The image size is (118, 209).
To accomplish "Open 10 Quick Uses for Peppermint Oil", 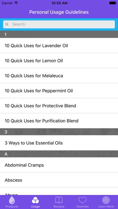I will pos(59,91).
